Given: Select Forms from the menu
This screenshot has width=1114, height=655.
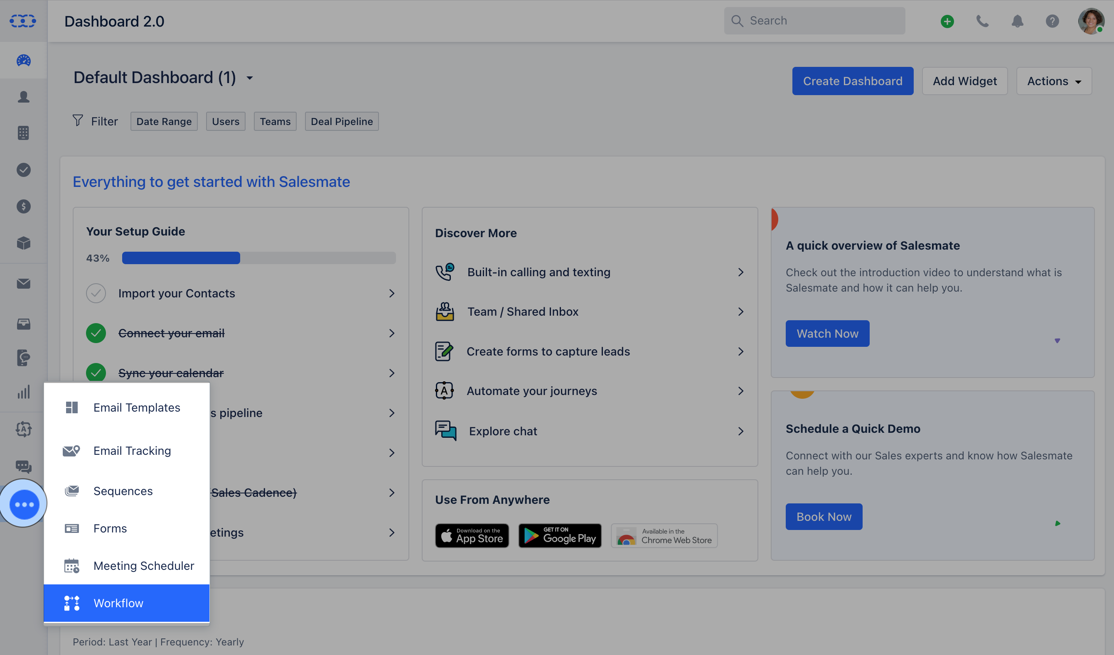Looking at the screenshot, I should [126, 528].
